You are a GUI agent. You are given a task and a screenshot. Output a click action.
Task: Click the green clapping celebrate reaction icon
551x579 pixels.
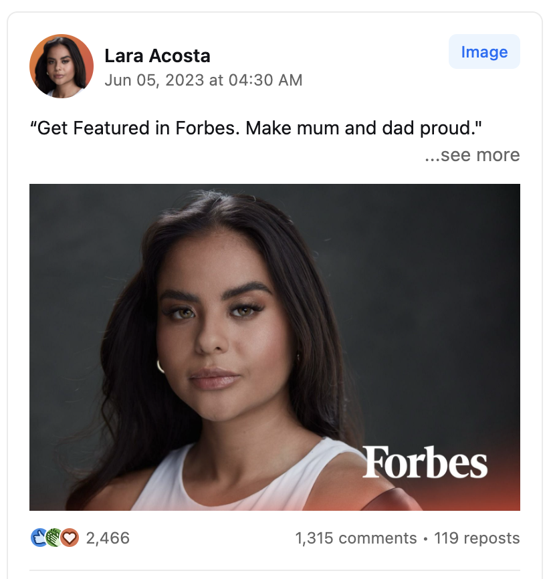click(53, 537)
